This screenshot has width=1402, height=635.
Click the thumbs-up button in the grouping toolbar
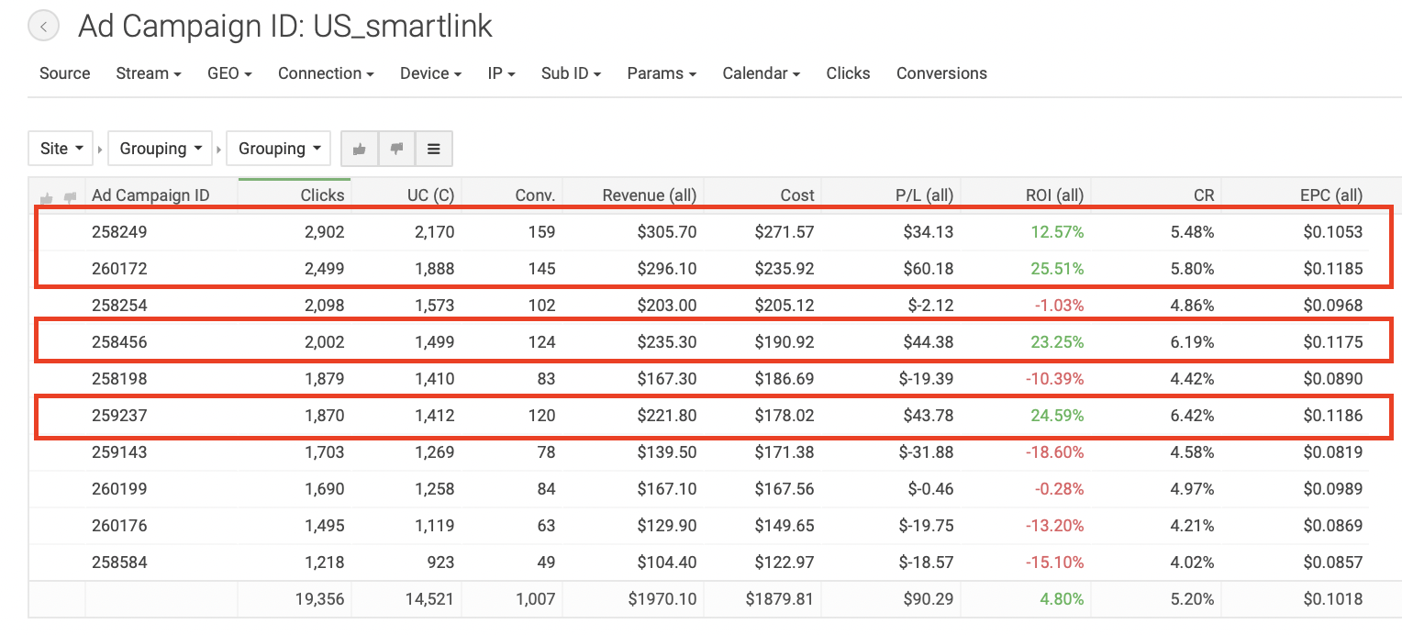pyautogui.click(x=360, y=149)
